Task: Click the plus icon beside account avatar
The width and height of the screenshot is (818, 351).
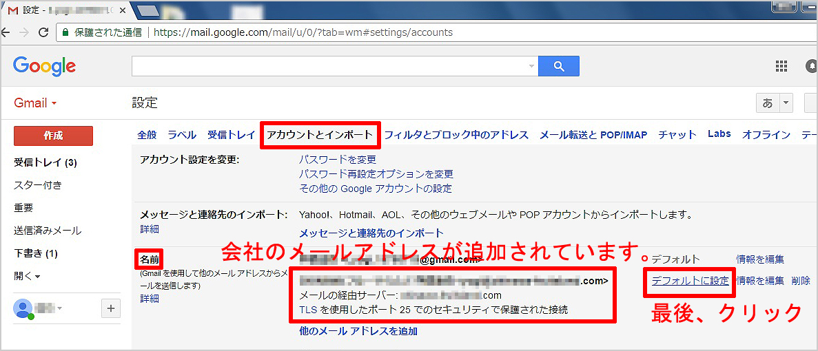Action: (x=111, y=309)
